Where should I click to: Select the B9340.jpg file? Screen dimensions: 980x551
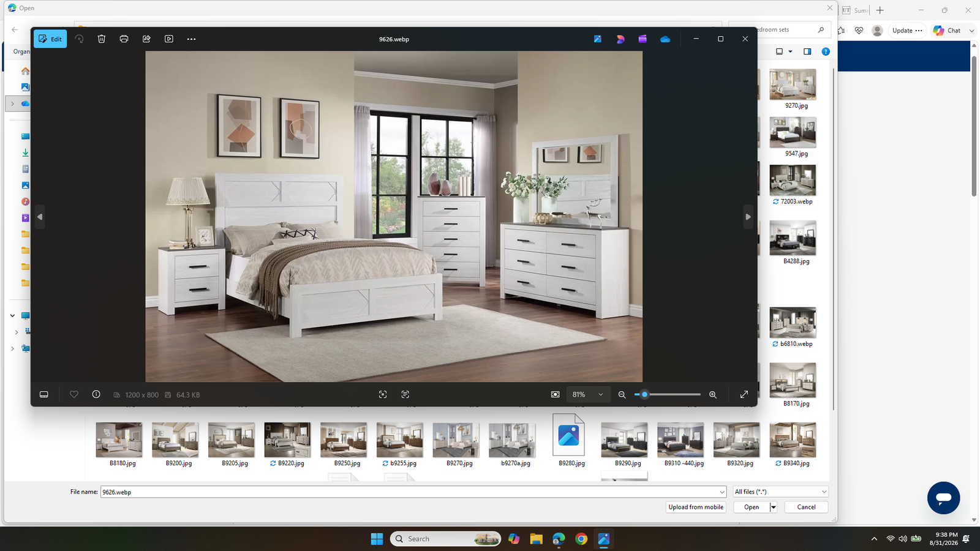coord(793,444)
